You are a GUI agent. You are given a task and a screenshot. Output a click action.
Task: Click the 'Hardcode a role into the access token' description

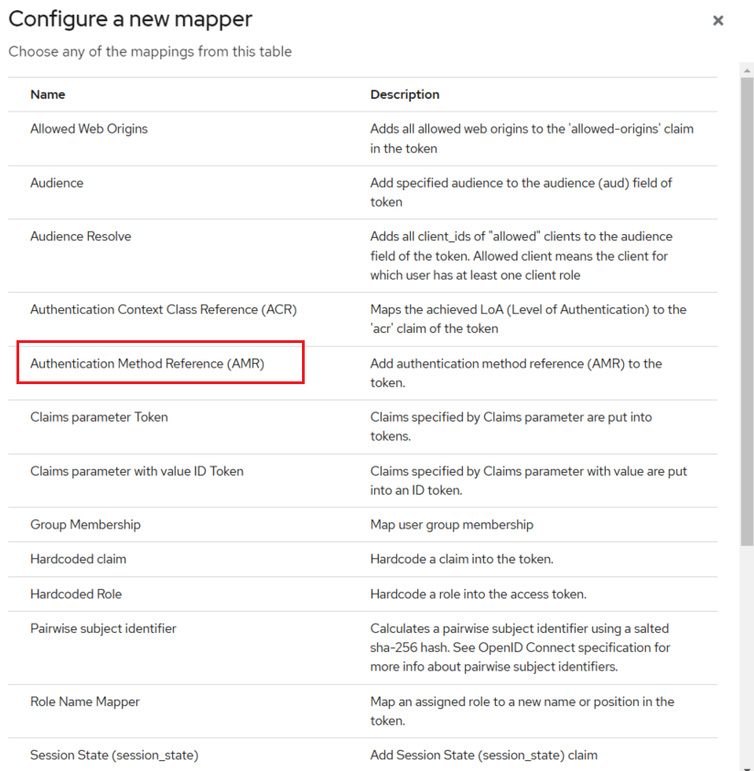[478, 594]
